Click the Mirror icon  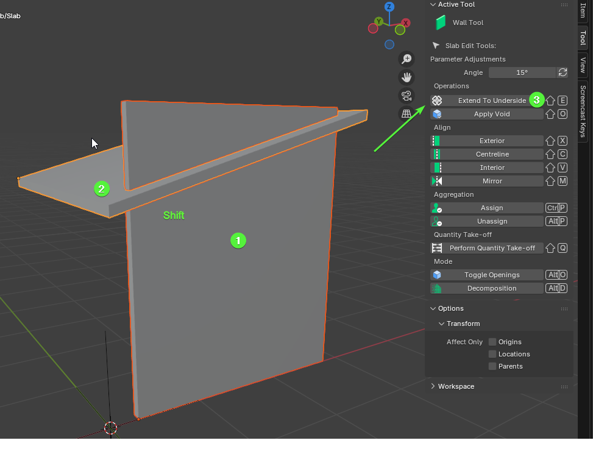[437, 181]
